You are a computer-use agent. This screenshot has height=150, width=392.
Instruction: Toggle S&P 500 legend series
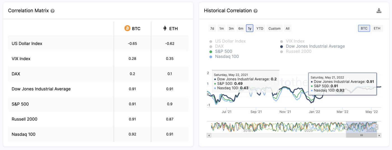click(221, 51)
